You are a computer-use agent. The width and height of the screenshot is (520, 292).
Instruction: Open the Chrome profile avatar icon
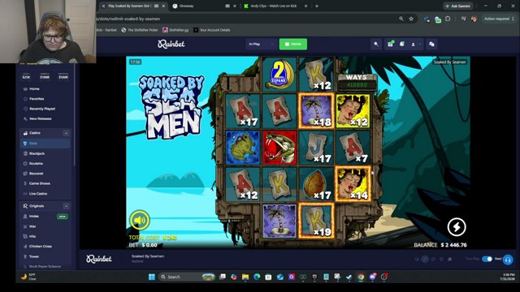(x=474, y=19)
